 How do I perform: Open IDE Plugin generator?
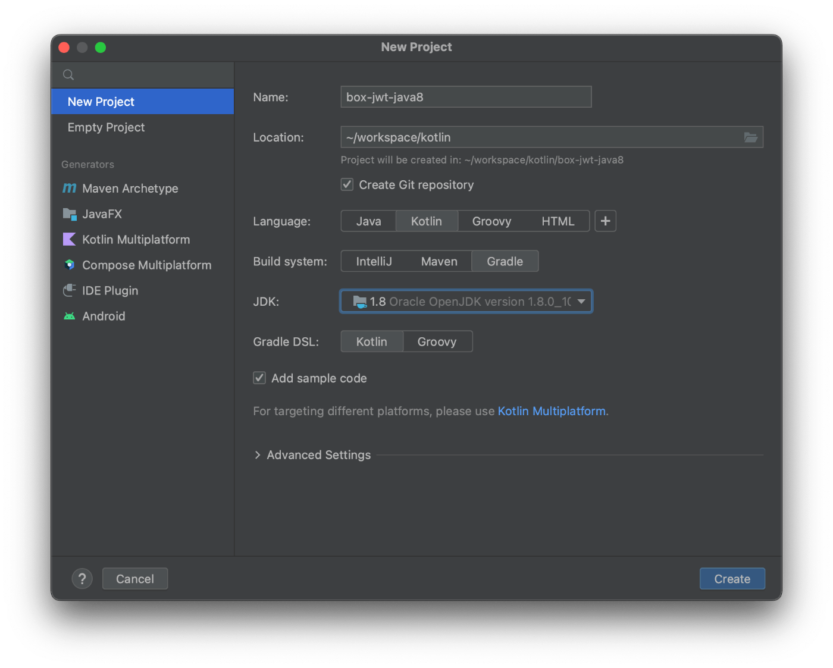(x=143, y=291)
